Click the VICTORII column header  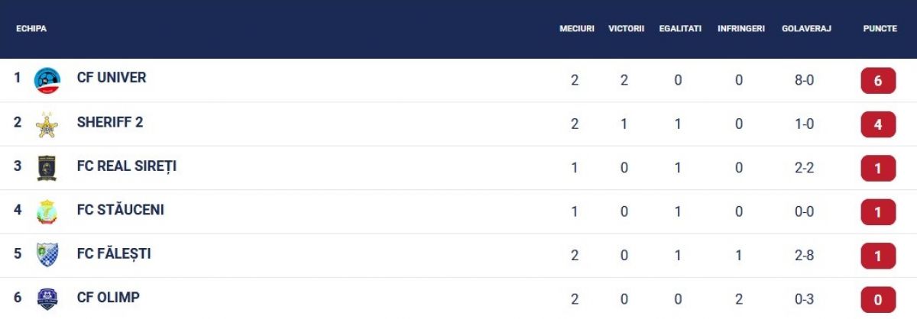pyautogui.click(x=627, y=28)
